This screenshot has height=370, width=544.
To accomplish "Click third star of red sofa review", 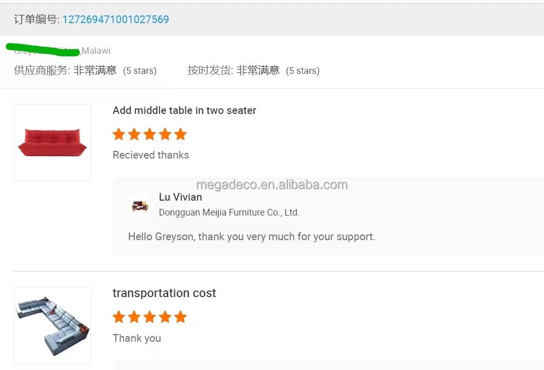I will [x=150, y=134].
